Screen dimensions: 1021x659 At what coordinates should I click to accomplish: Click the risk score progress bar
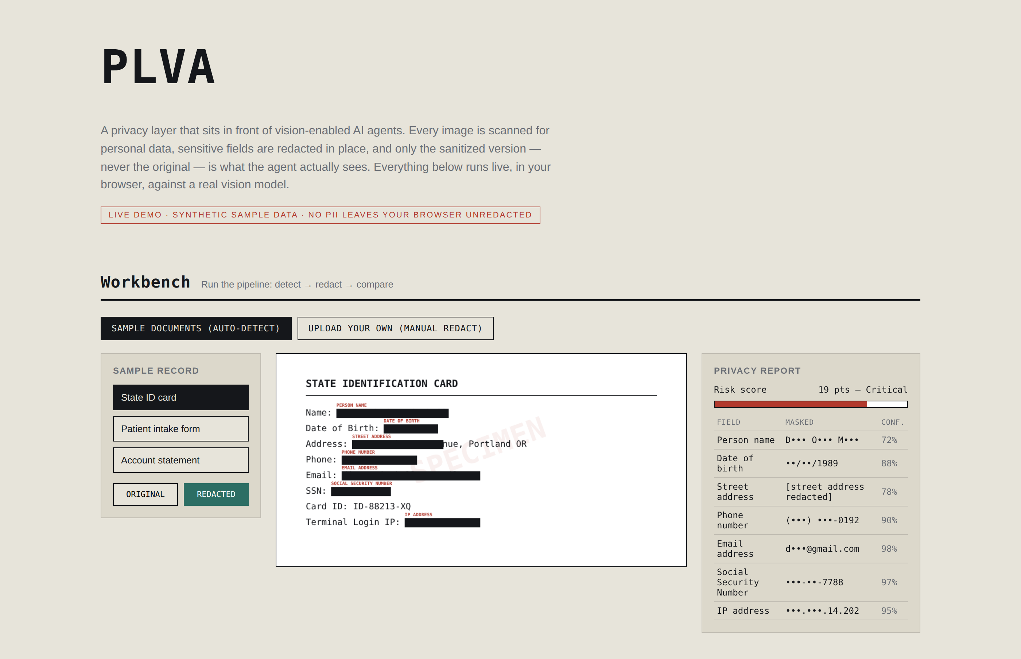811,404
